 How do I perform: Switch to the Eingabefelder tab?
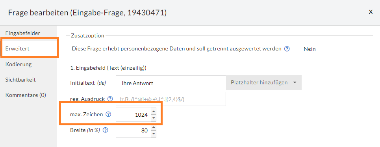(x=23, y=33)
